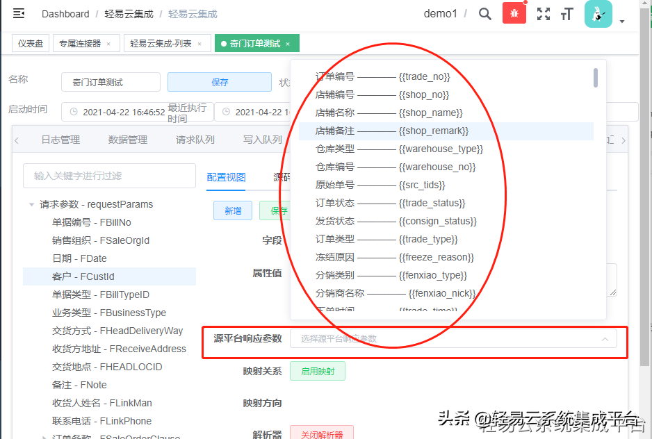The image size is (652, 439).
Task: Open the rabbit avatar icon
Action: tap(598, 14)
